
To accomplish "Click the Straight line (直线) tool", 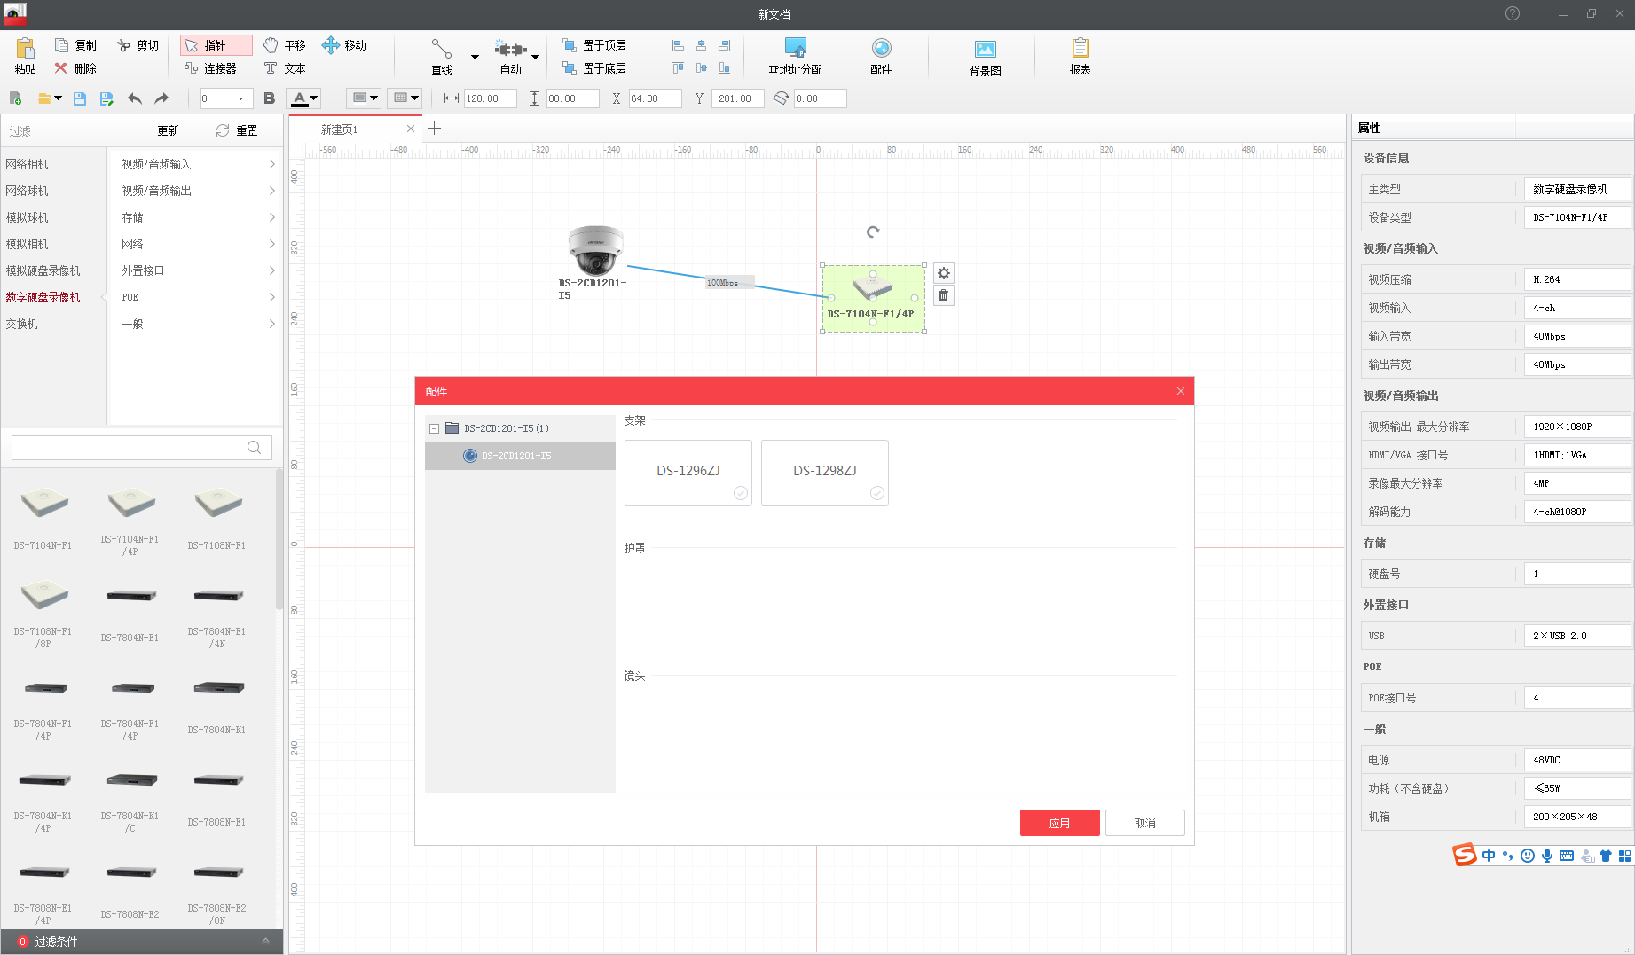I will [x=442, y=57].
